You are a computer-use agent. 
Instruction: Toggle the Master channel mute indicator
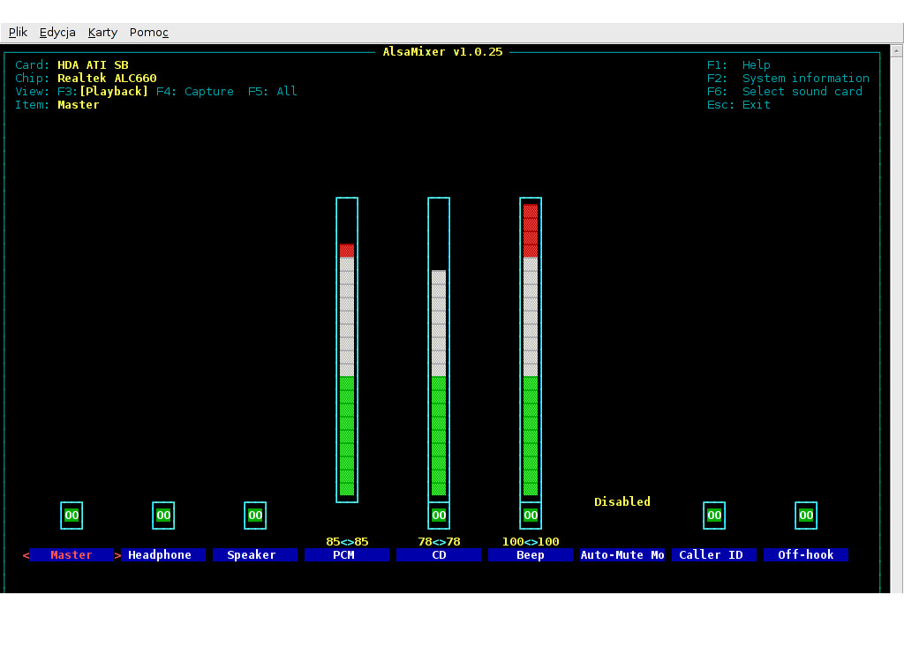[x=72, y=516]
